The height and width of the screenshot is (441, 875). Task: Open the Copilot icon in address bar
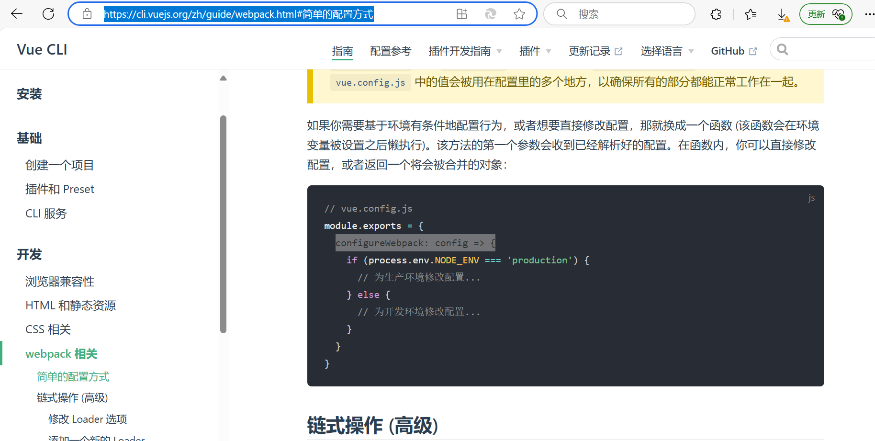[x=490, y=14]
